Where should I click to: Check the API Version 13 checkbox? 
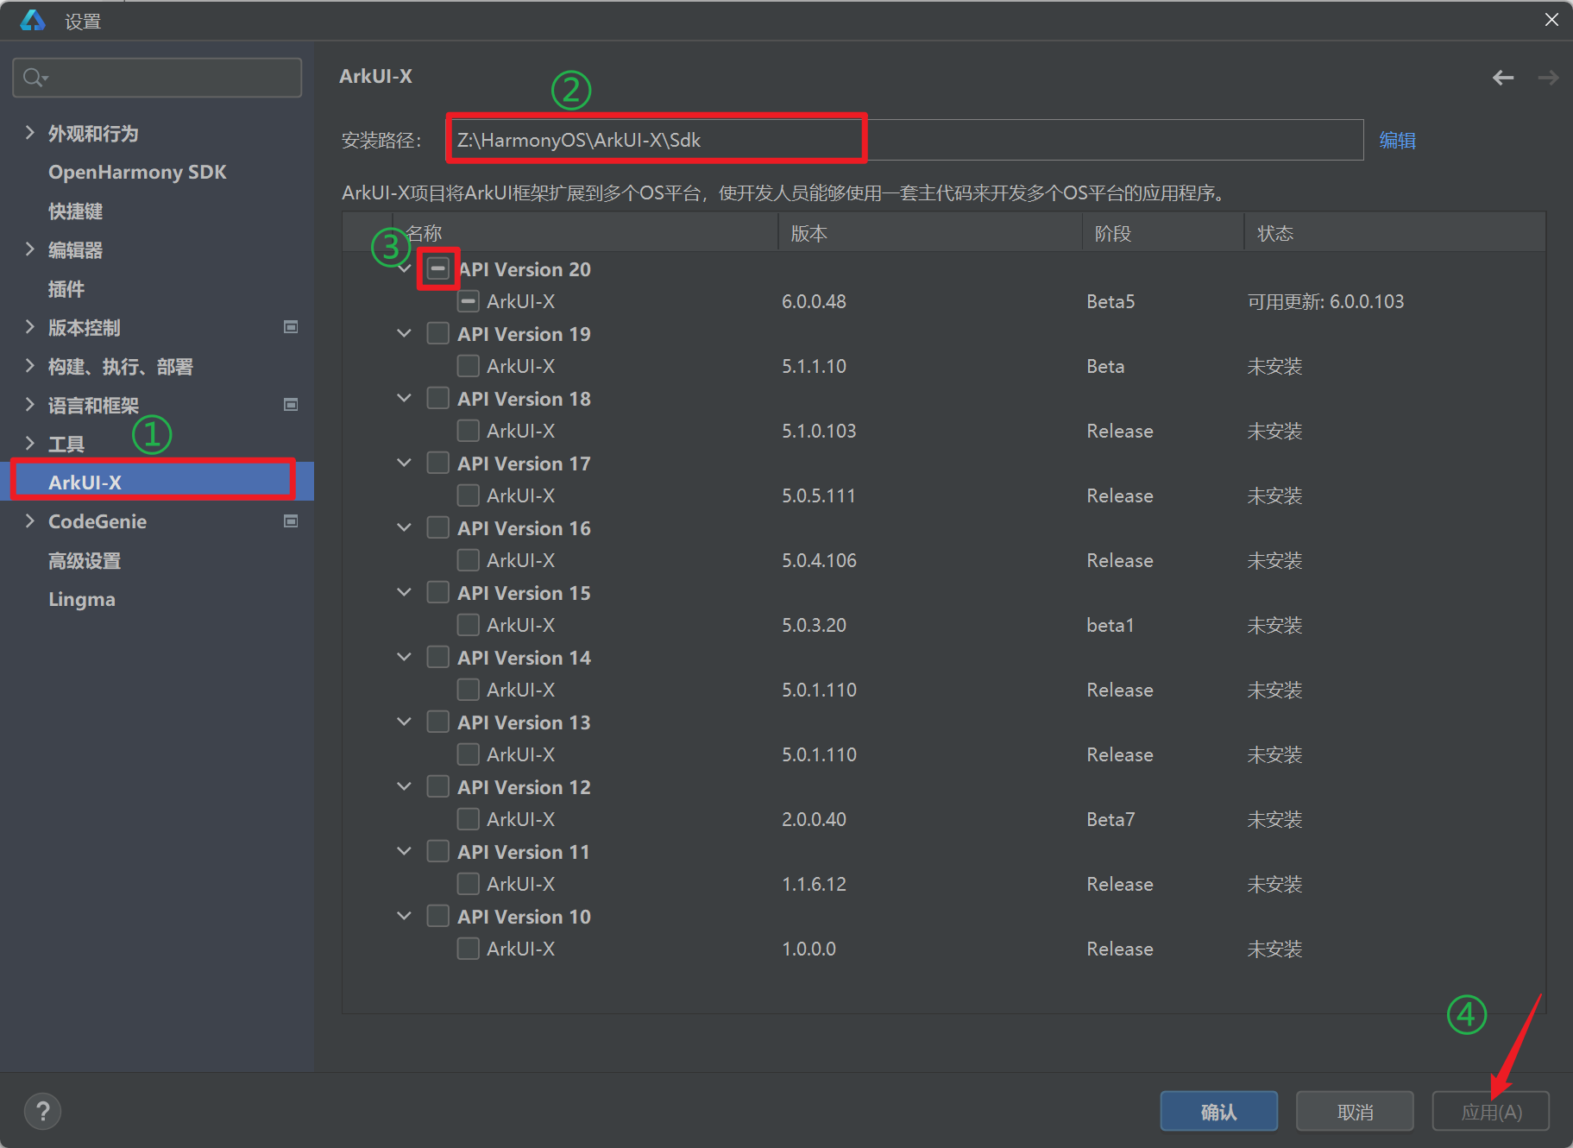[x=438, y=722]
